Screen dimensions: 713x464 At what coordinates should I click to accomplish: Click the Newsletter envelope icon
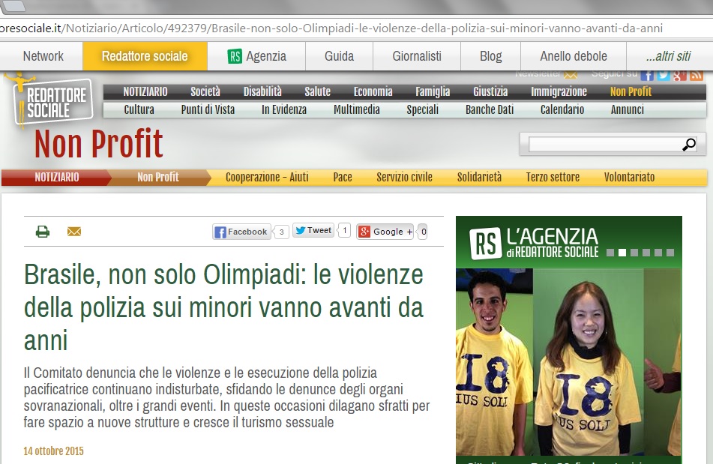click(571, 74)
